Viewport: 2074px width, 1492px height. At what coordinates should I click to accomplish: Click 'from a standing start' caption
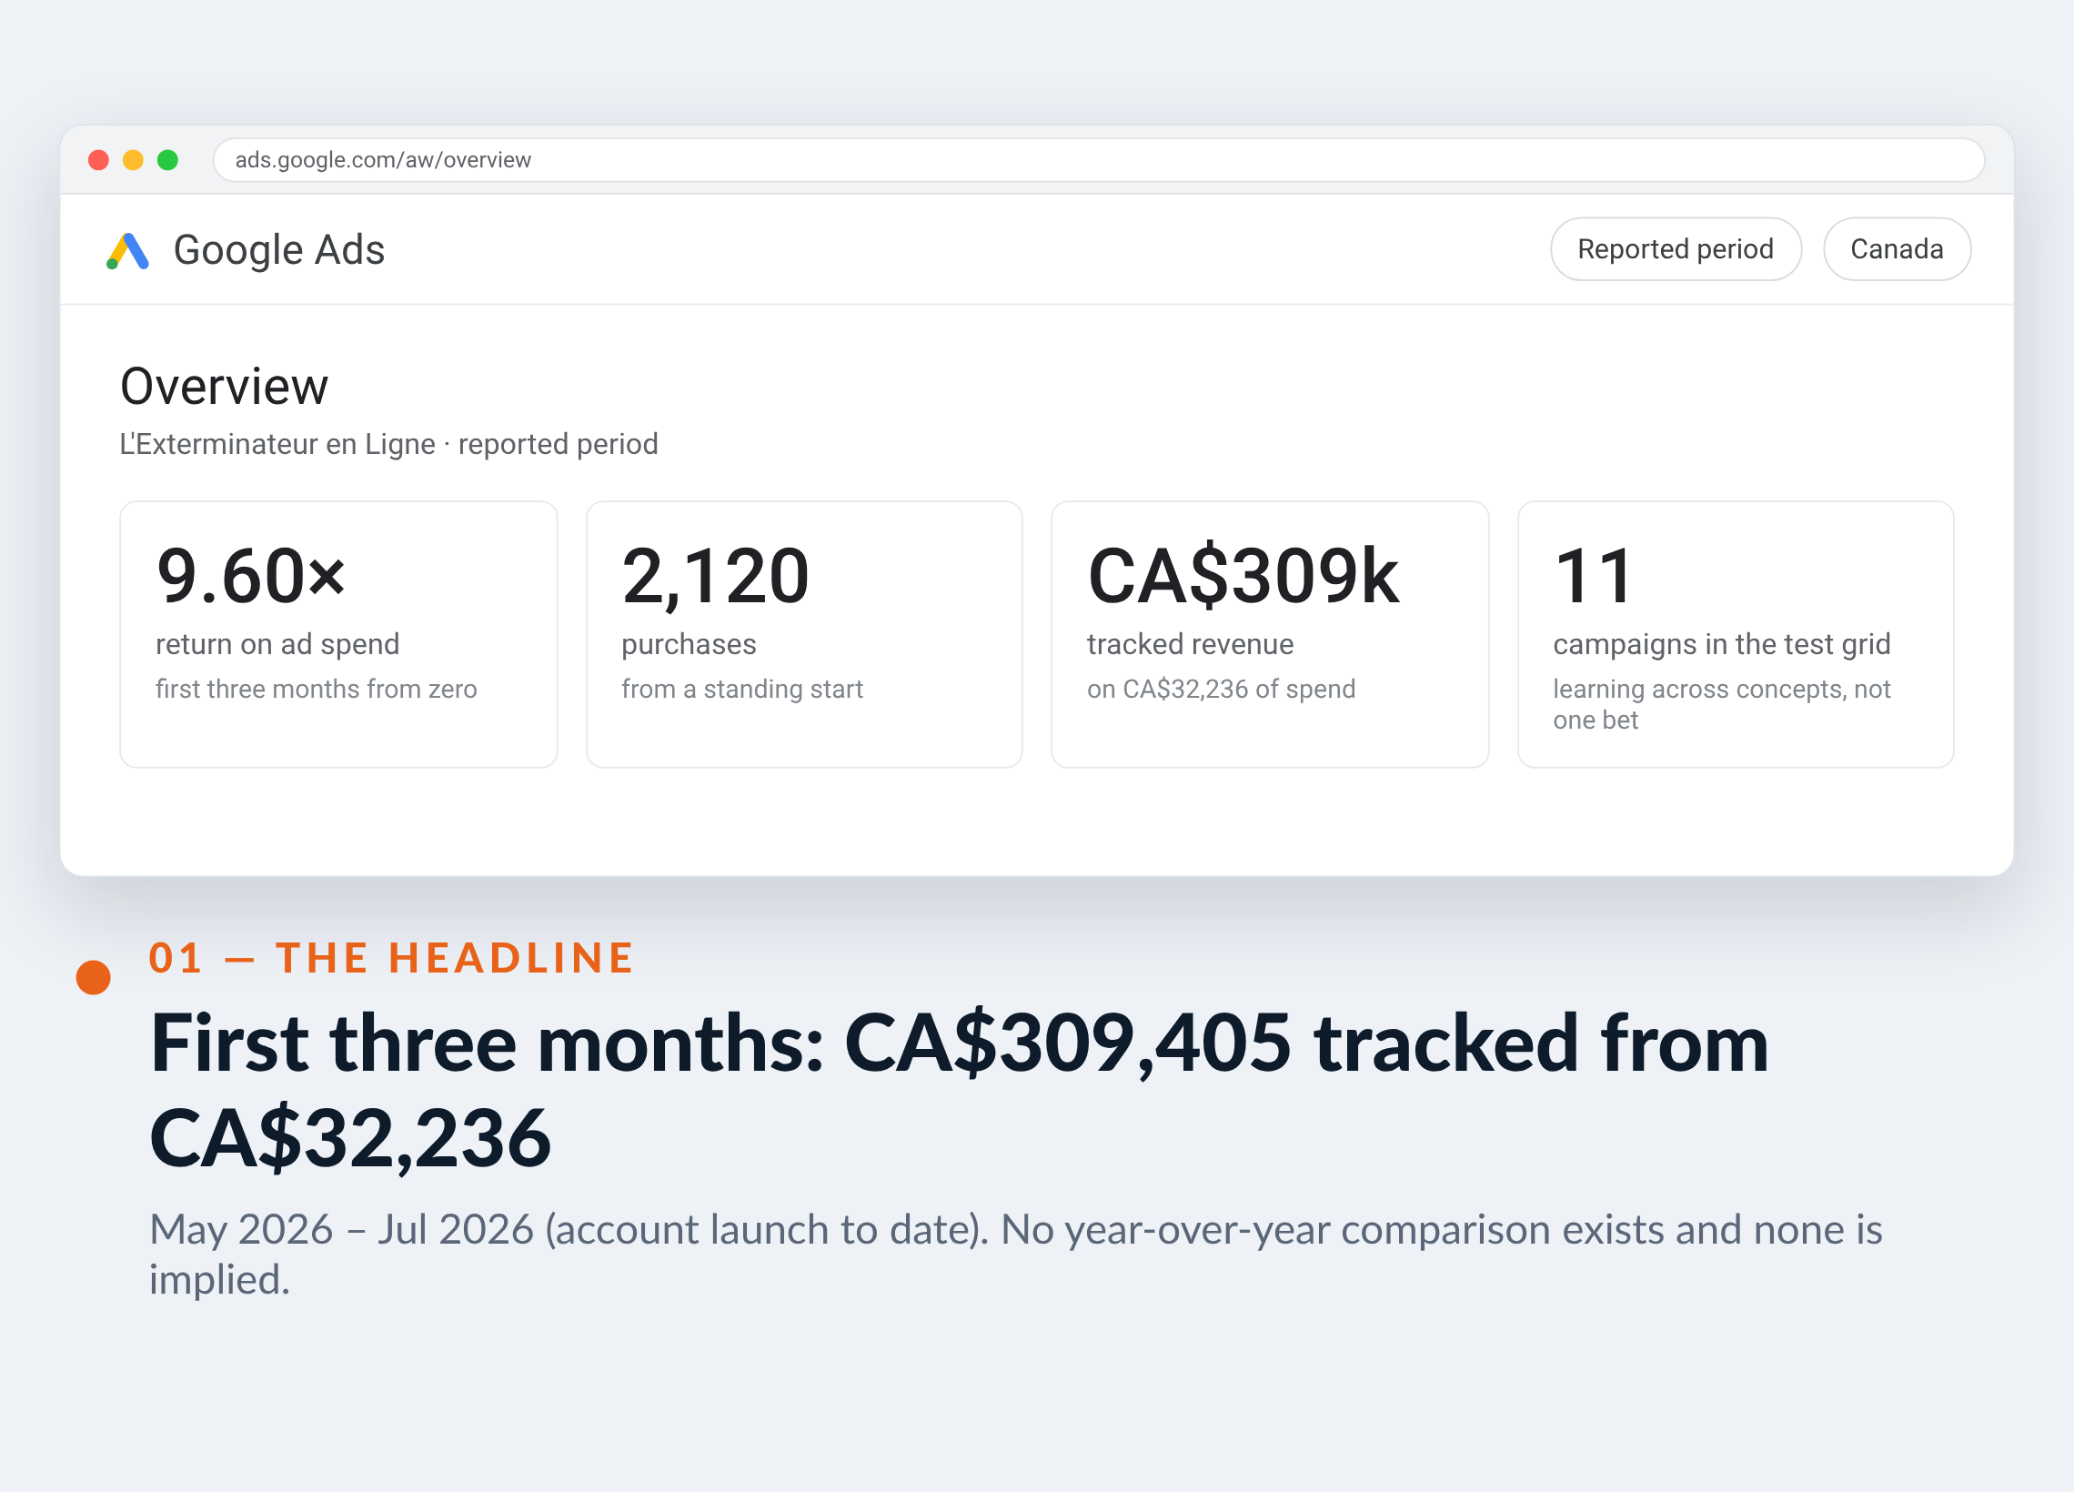[741, 689]
